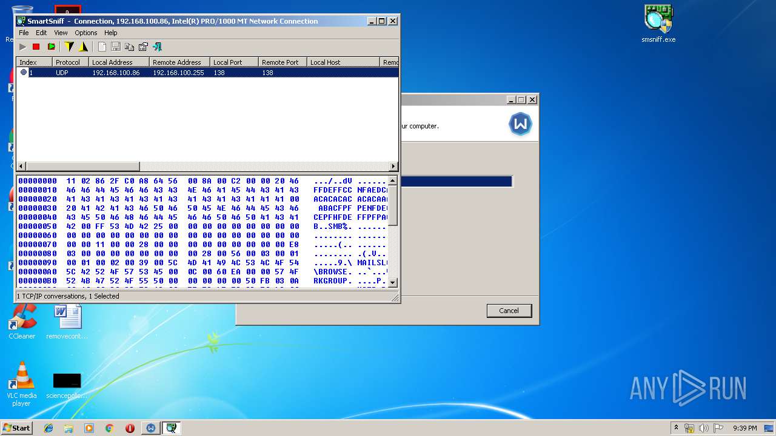Sort by the Local Host column header
The width and height of the screenshot is (776, 436).
[x=343, y=62]
